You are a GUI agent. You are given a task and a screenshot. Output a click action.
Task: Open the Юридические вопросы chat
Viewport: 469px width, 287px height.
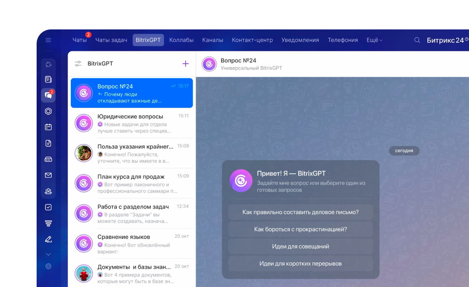[132, 123]
